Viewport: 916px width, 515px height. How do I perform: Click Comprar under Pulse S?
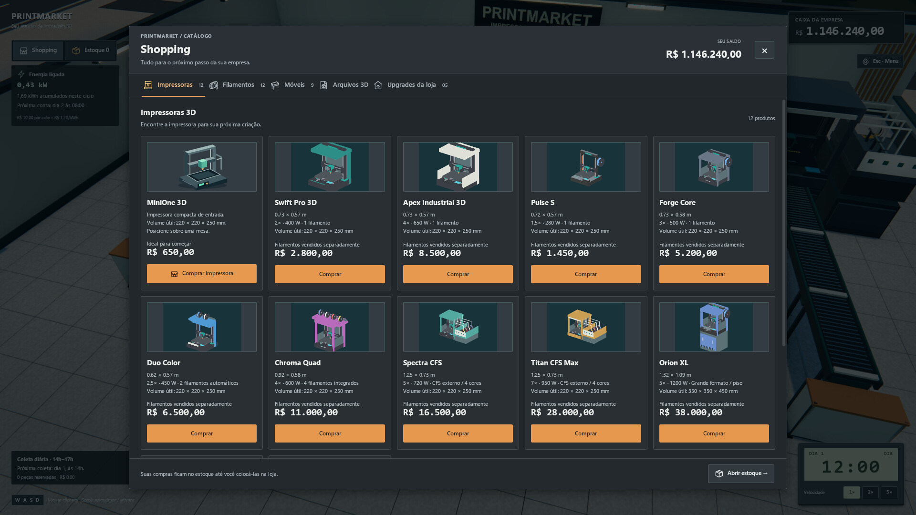586,274
